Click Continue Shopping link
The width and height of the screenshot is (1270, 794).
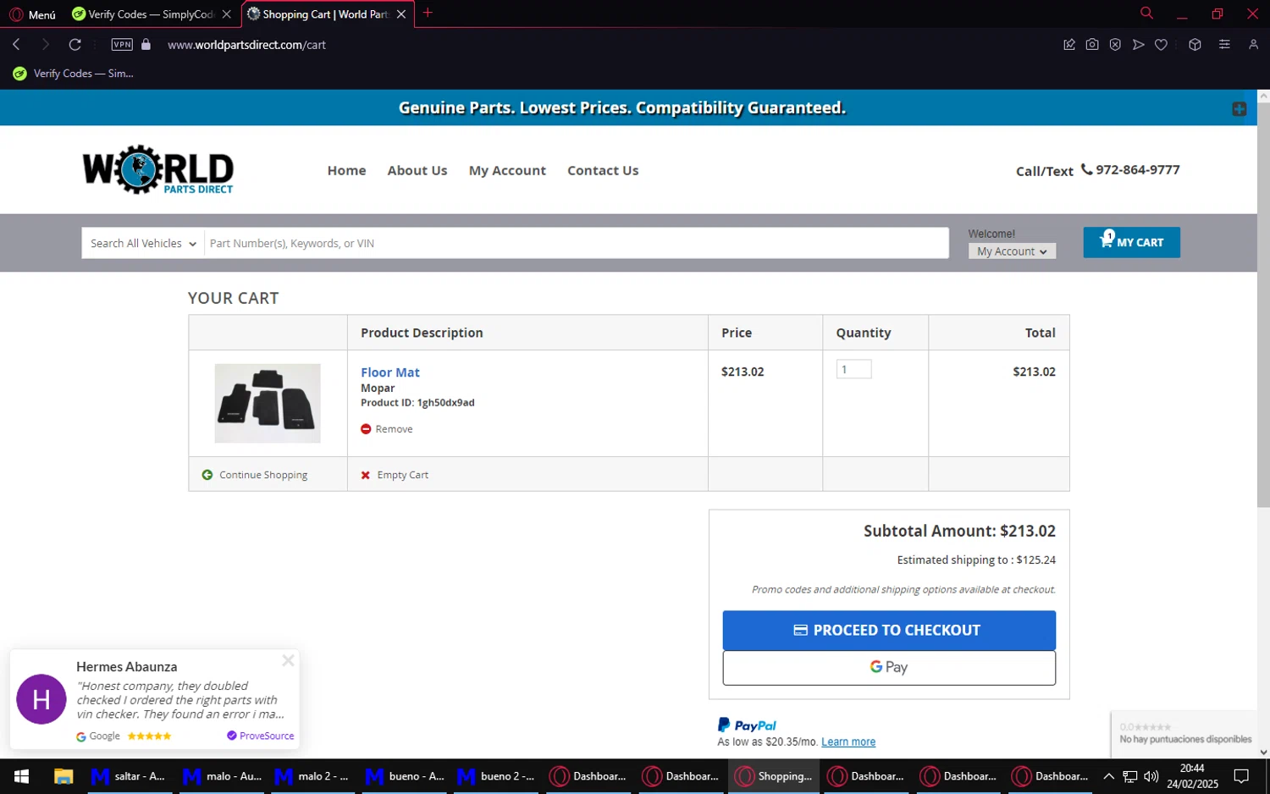click(255, 475)
